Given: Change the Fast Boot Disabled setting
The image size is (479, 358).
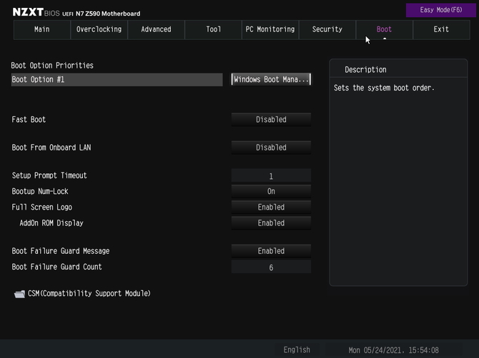Looking at the screenshot, I should (x=271, y=119).
